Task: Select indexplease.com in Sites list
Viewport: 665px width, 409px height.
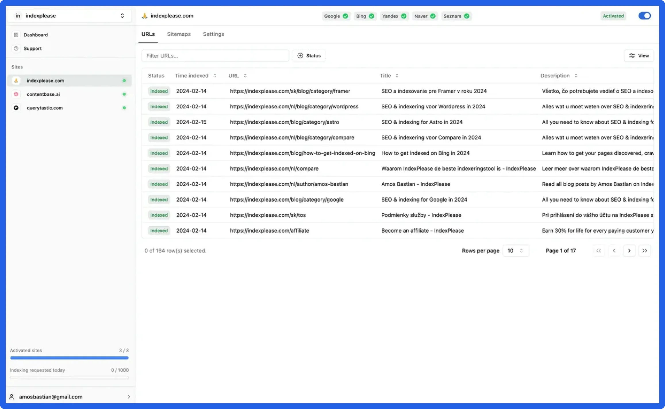Action: point(69,81)
